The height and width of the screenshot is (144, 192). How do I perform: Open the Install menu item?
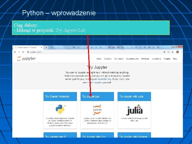tap(99, 59)
